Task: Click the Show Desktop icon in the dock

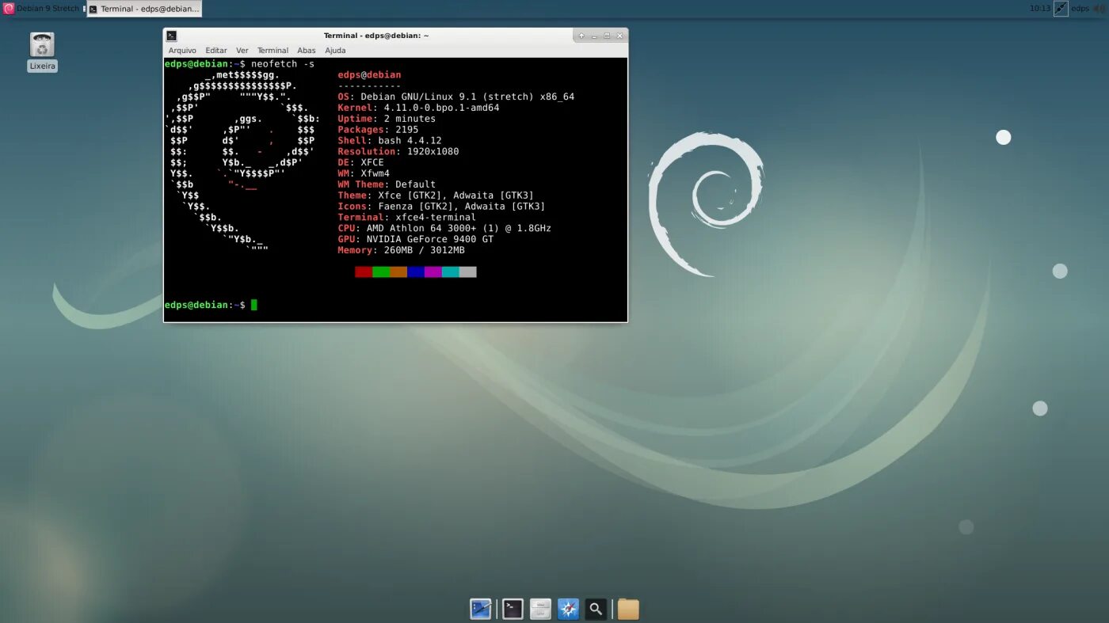Action: [x=481, y=609]
